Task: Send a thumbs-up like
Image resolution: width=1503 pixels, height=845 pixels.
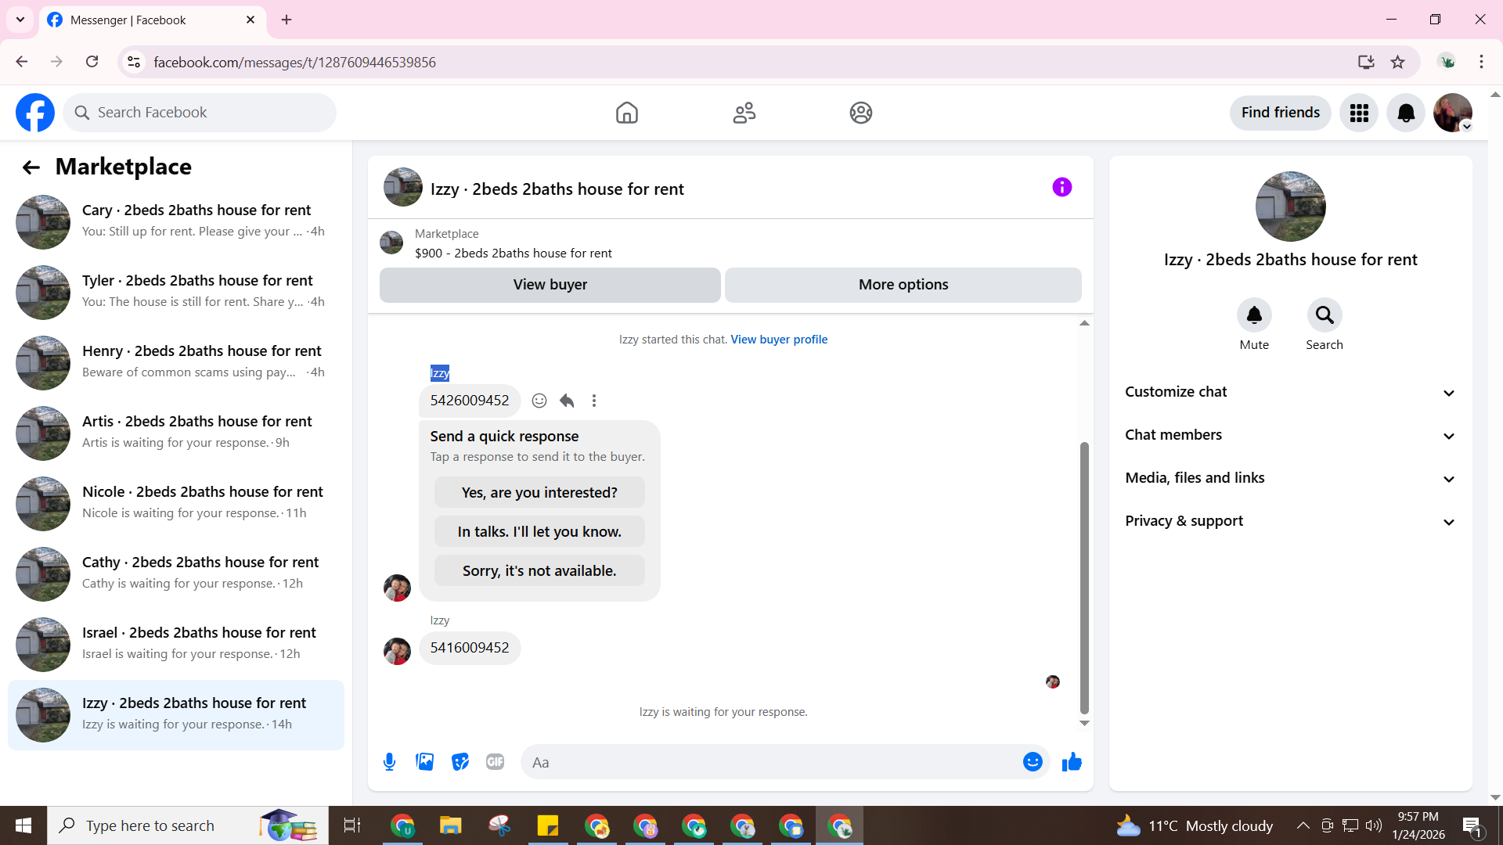Action: point(1072,762)
